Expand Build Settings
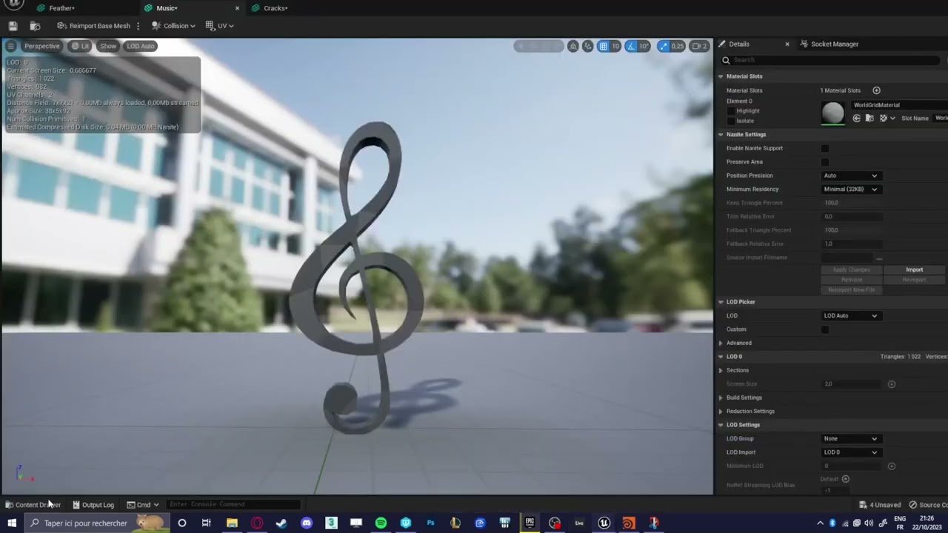Viewport: 948px width, 533px height. tap(721, 398)
